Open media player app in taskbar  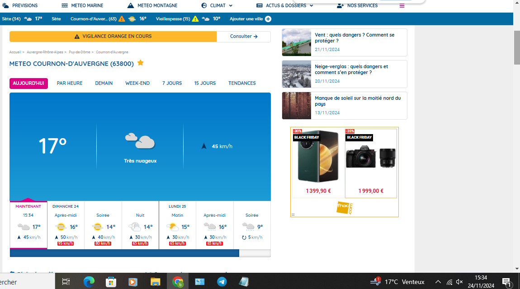pyautogui.click(x=132, y=282)
